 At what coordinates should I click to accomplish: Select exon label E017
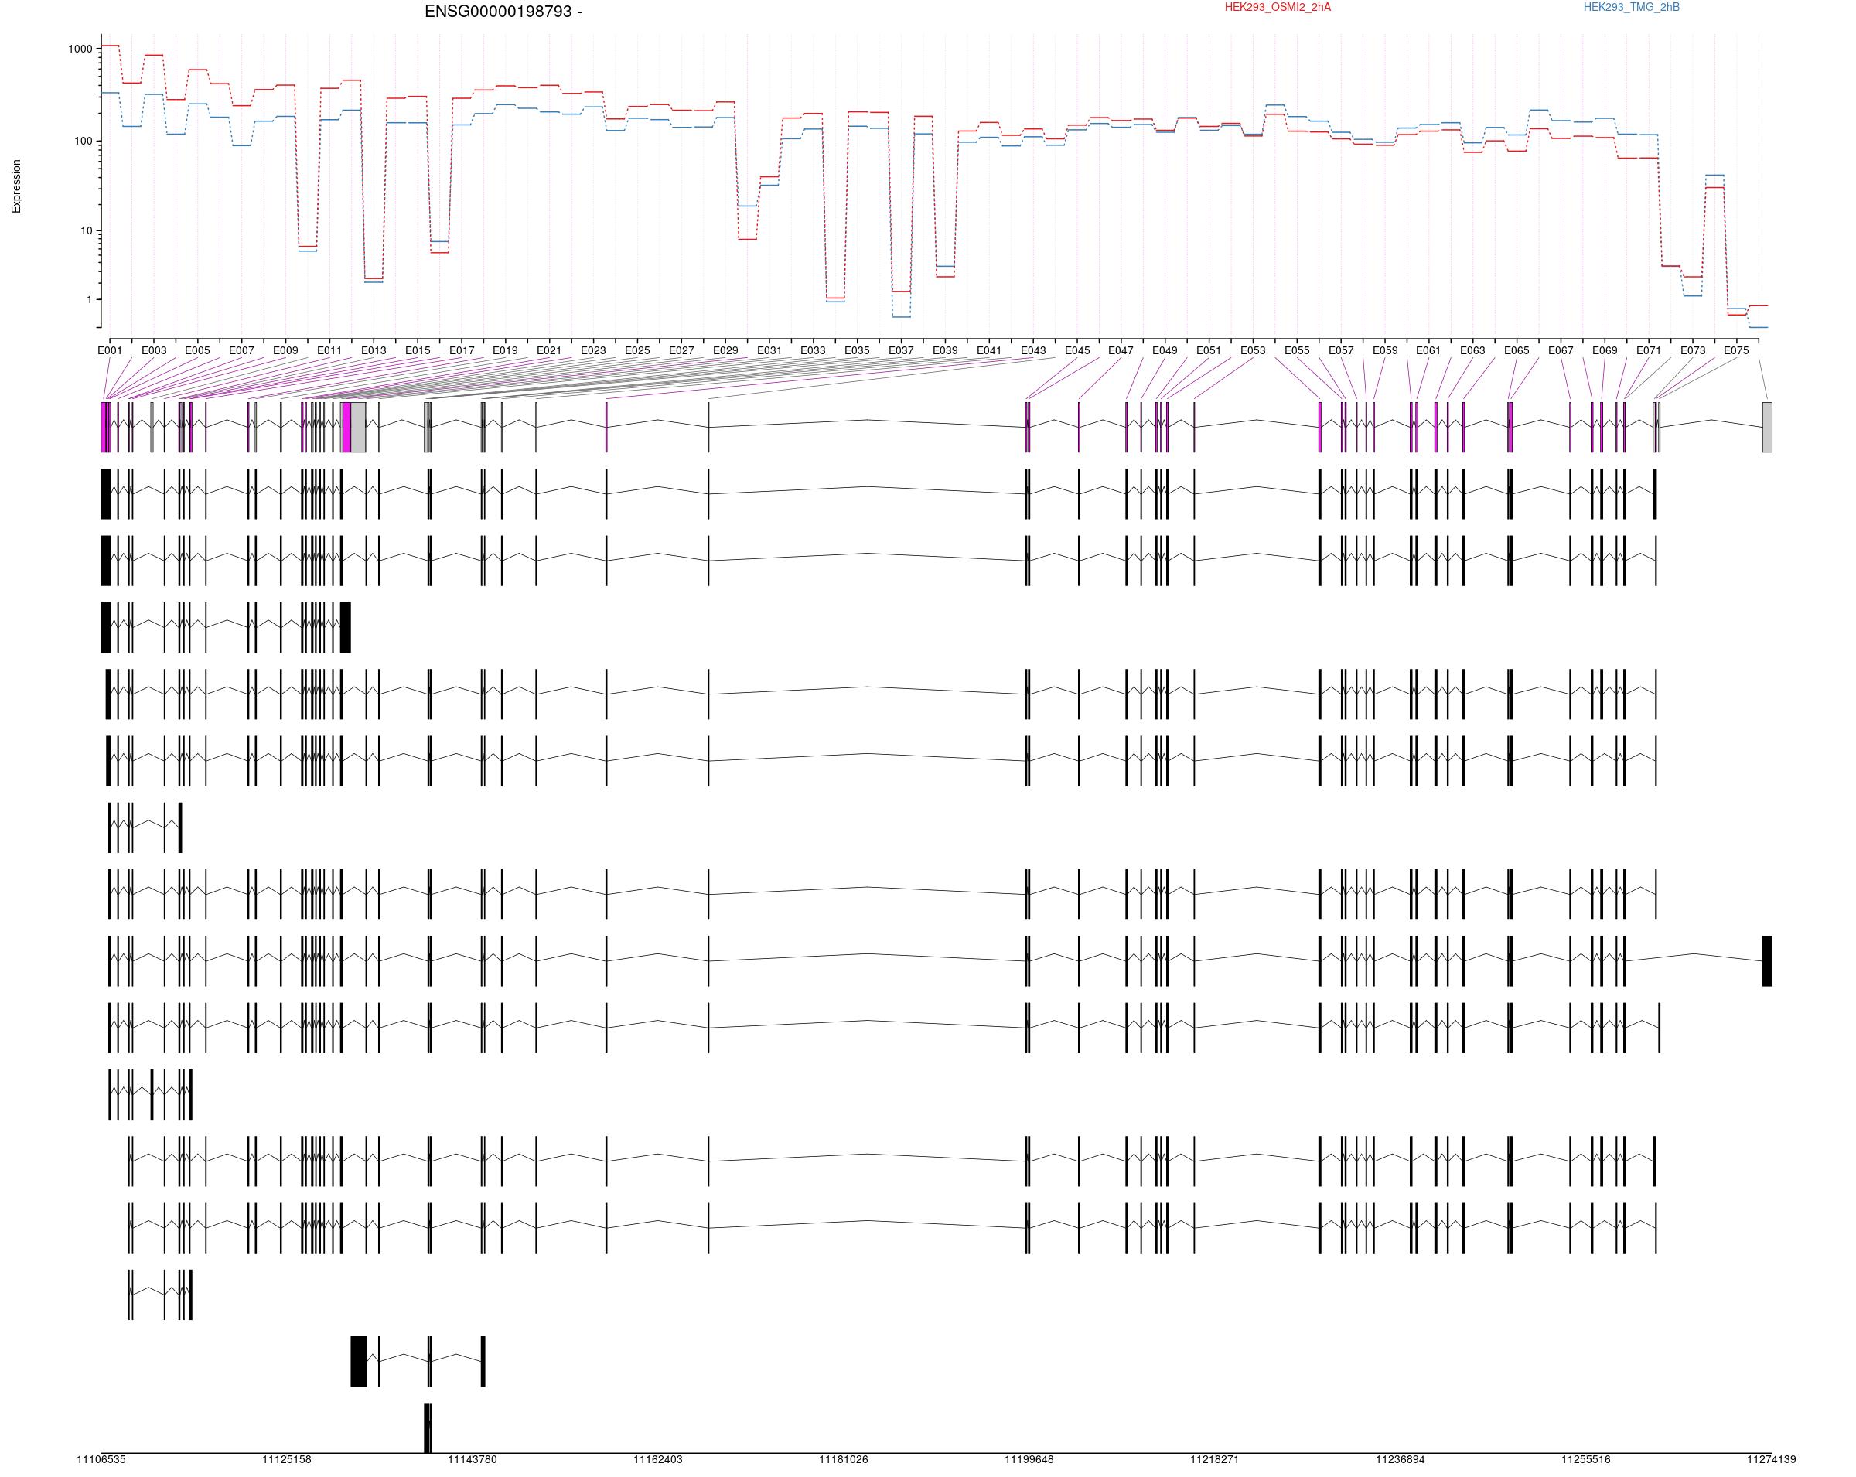click(x=462, y=350)
